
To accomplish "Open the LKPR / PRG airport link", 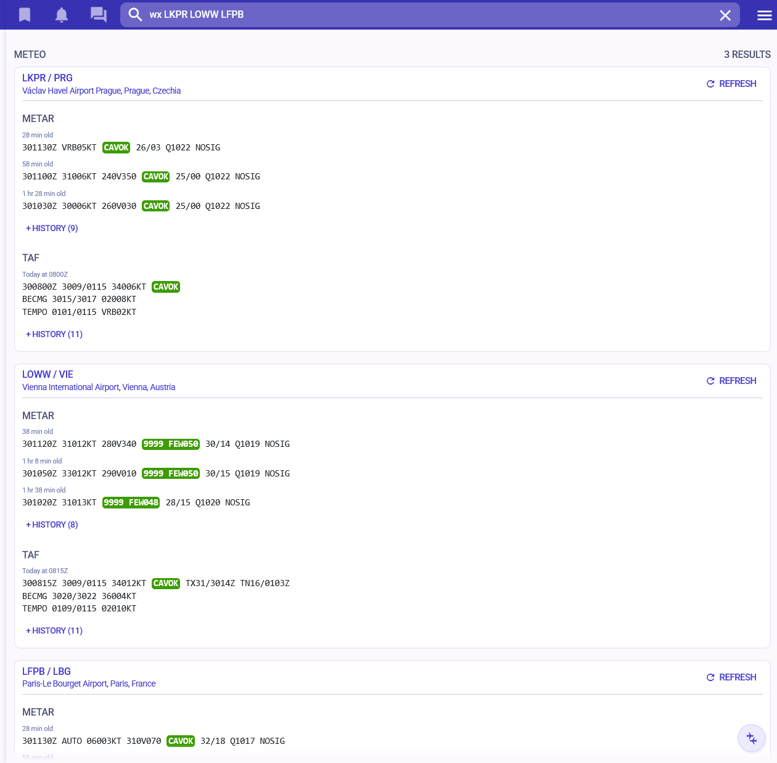I will pos(47,78).
